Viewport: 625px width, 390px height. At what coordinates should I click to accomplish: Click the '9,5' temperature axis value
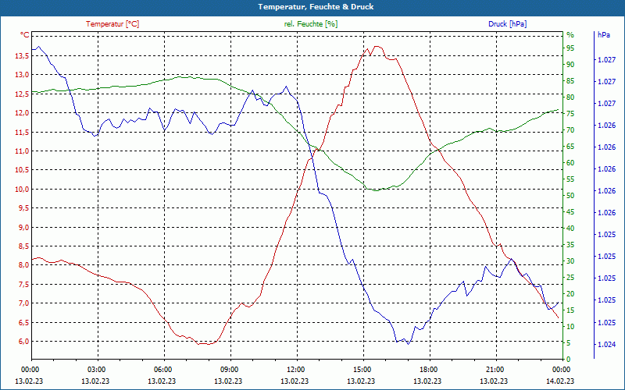pos(24,208)
